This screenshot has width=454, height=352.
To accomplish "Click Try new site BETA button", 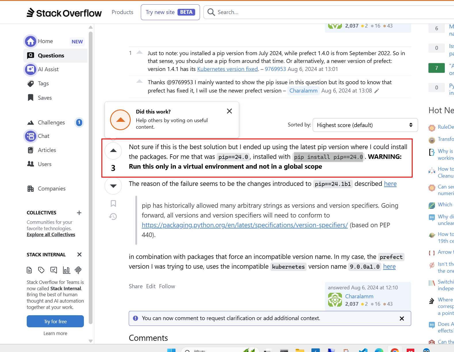I will coord(170,12).
